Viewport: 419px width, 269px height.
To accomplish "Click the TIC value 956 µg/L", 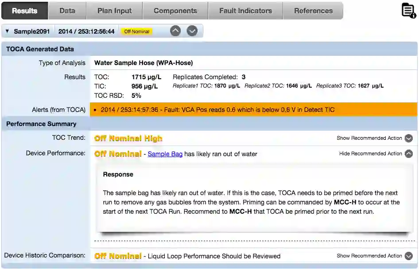I will tap(144, 86).
